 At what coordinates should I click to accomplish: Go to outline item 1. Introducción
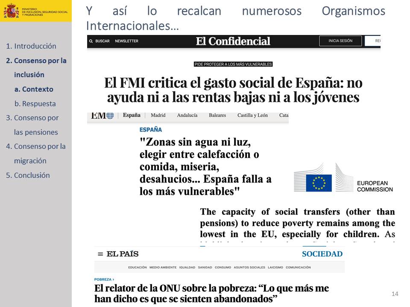pyautogui.click(x=31, y=46)
